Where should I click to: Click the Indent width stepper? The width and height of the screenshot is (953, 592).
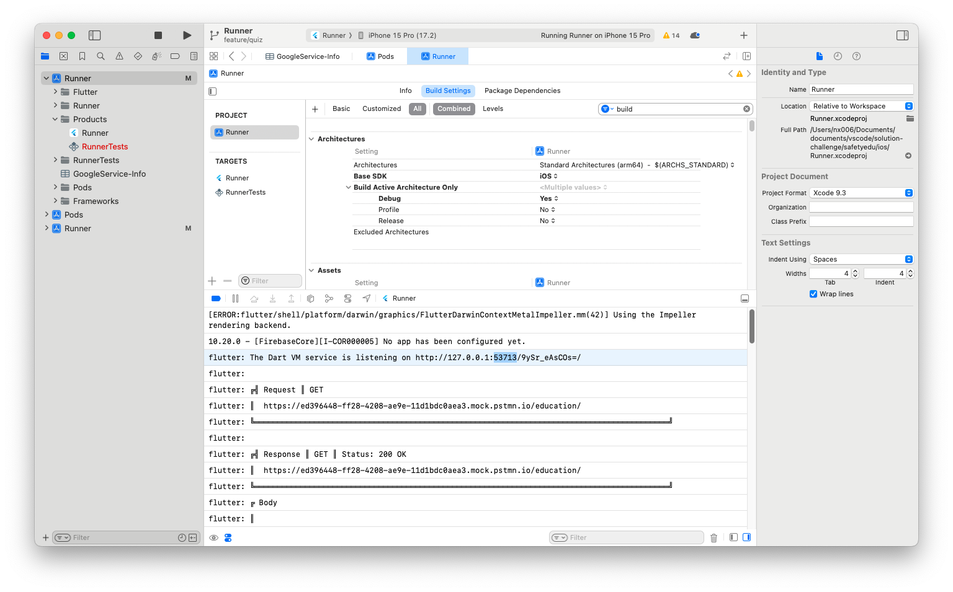[910, 273]
